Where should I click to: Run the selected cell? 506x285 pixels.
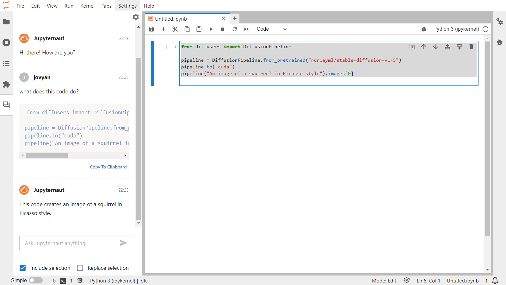[211, 29]
